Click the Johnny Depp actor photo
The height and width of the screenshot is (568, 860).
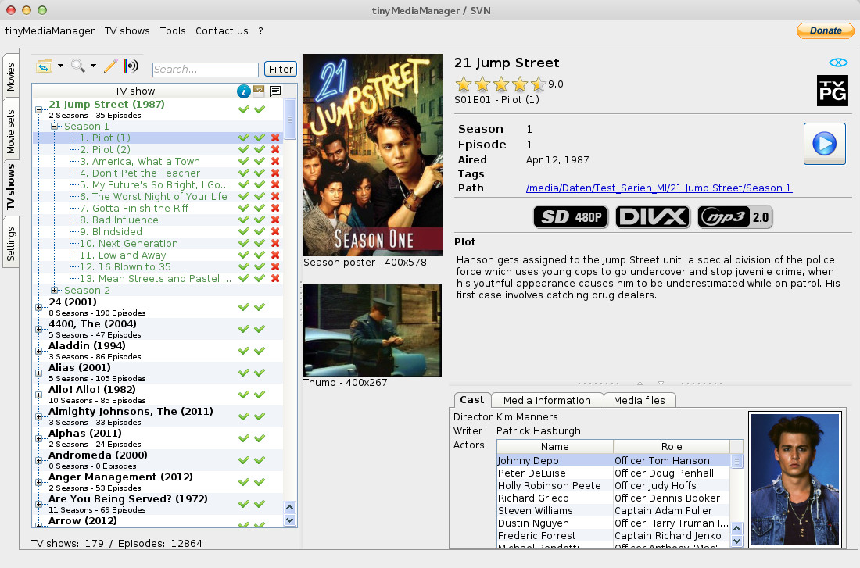pos(795,480)
